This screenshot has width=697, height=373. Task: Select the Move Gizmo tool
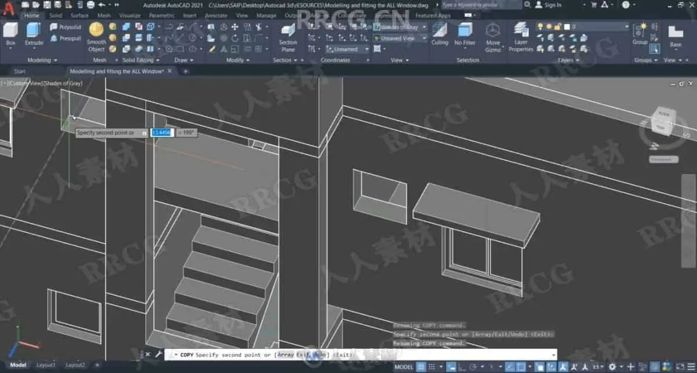point(493,37)
